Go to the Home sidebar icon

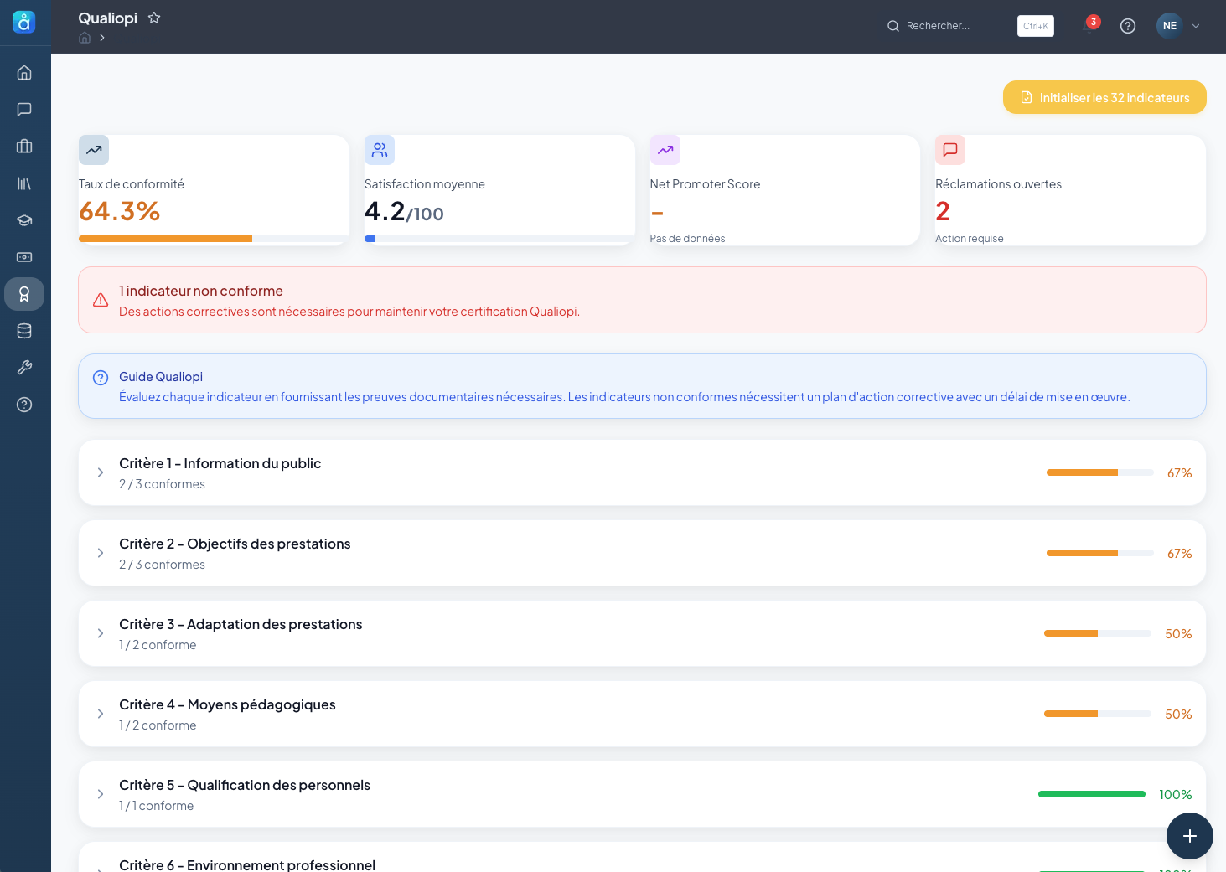coord(24,73)
